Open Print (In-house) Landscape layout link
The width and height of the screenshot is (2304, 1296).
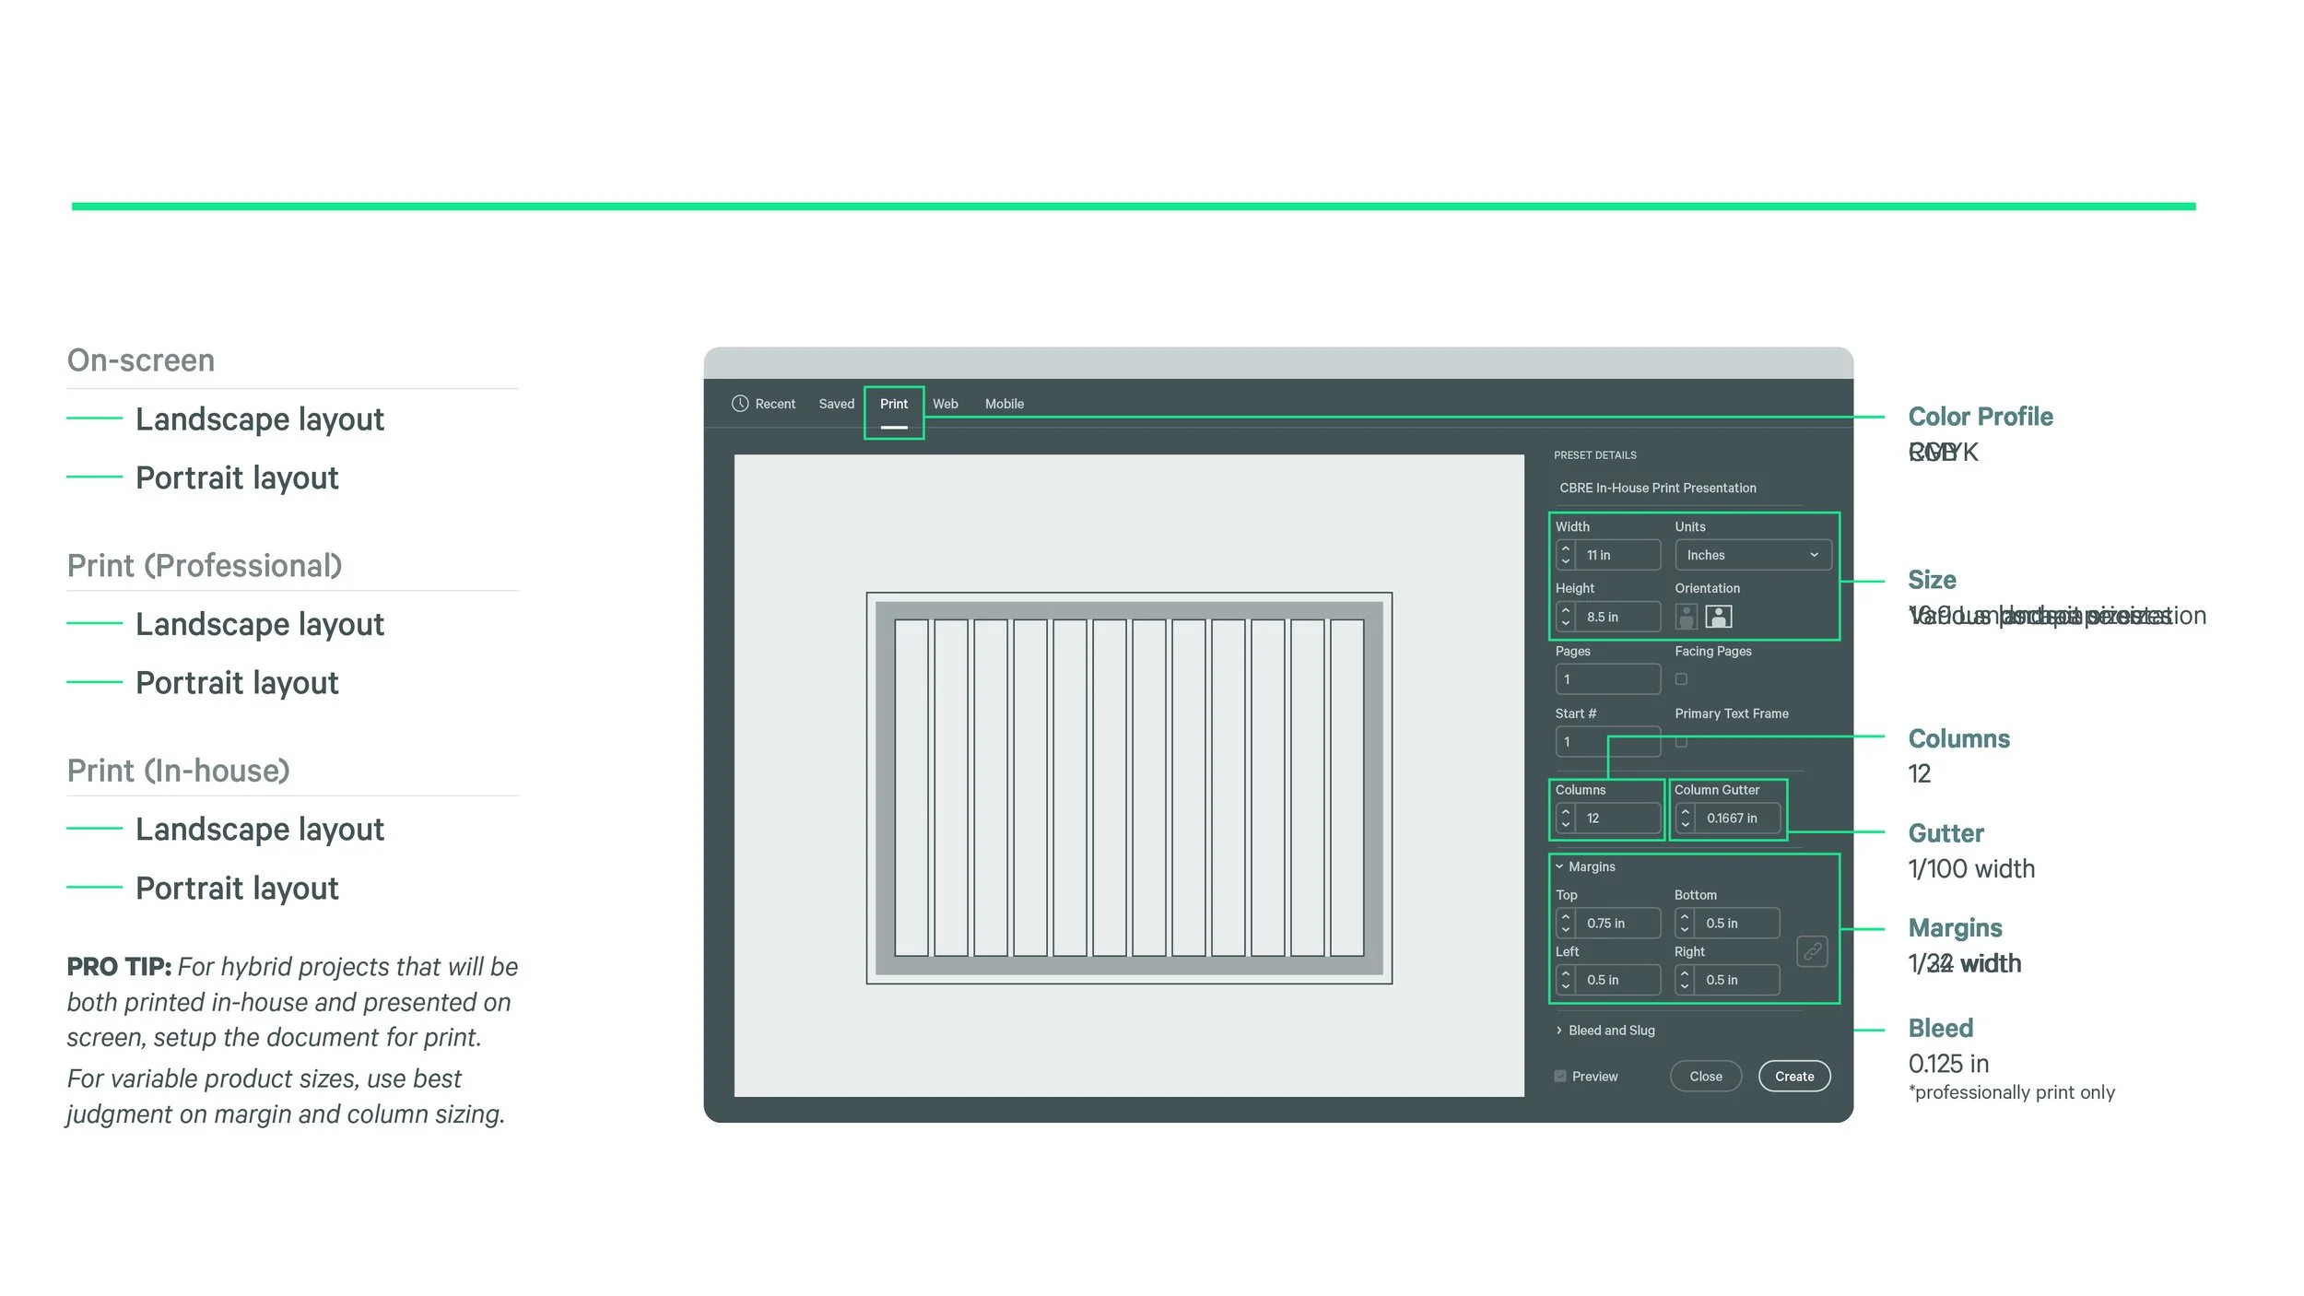pyautogui.click(x=260, y=830)
